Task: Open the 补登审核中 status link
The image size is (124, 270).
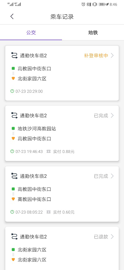Action: 96,55
